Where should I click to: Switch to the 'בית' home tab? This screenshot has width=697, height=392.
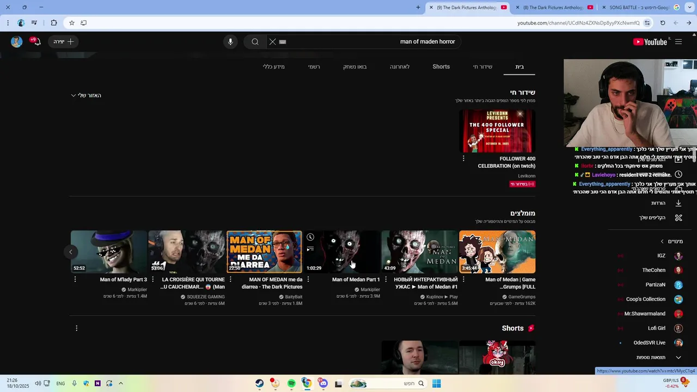click(520, 67)
